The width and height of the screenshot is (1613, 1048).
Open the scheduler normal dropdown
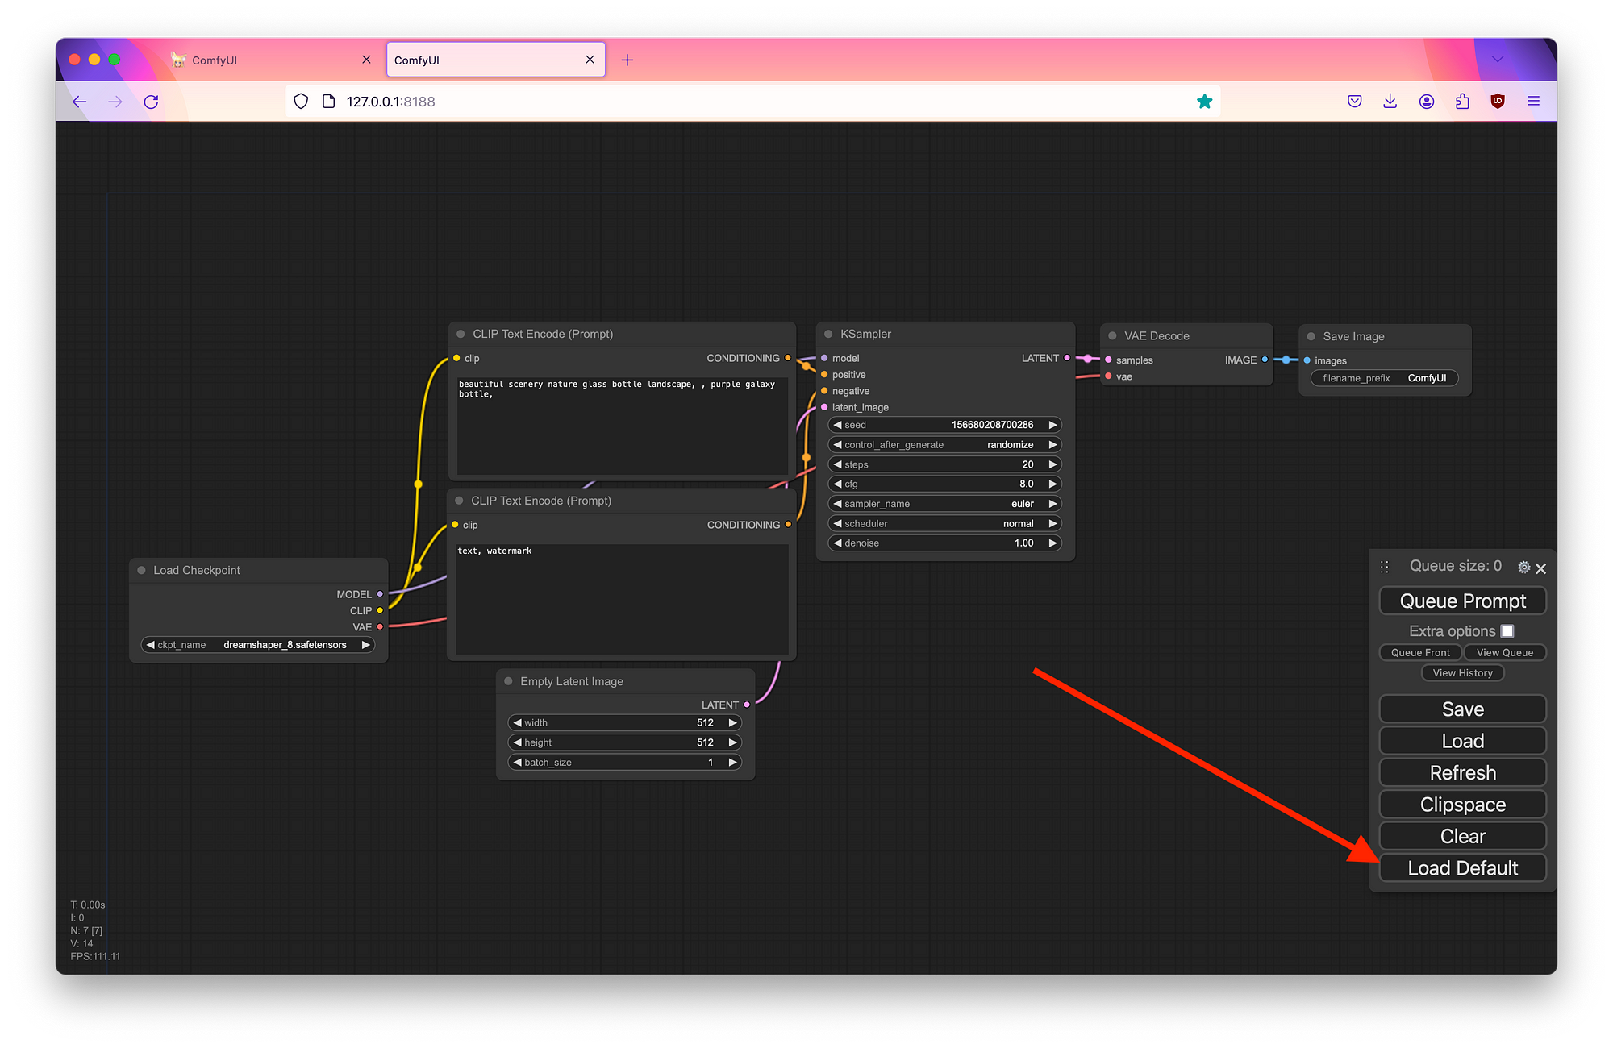click(x=944, y=524)
